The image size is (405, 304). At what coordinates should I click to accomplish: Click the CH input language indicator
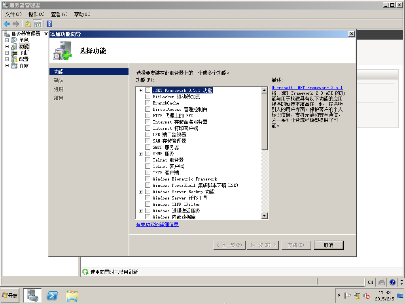pos(370,282)
